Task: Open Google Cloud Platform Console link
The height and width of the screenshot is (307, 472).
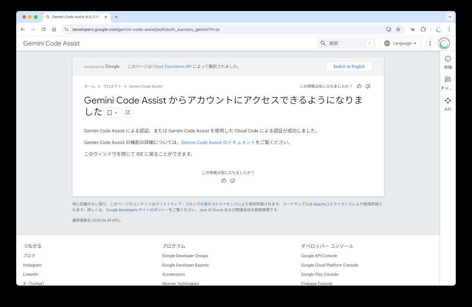Action: click(330, 265)
